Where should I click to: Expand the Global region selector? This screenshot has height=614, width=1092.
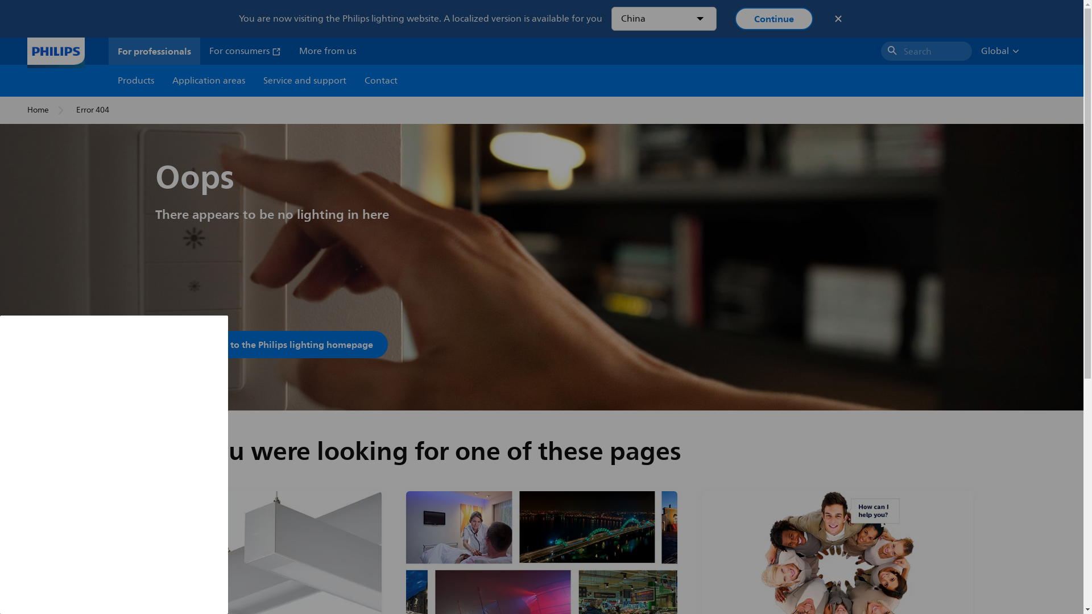point(999,51)
